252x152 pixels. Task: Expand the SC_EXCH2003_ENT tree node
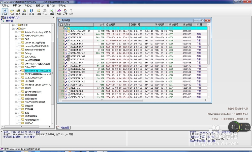(16, 78)
